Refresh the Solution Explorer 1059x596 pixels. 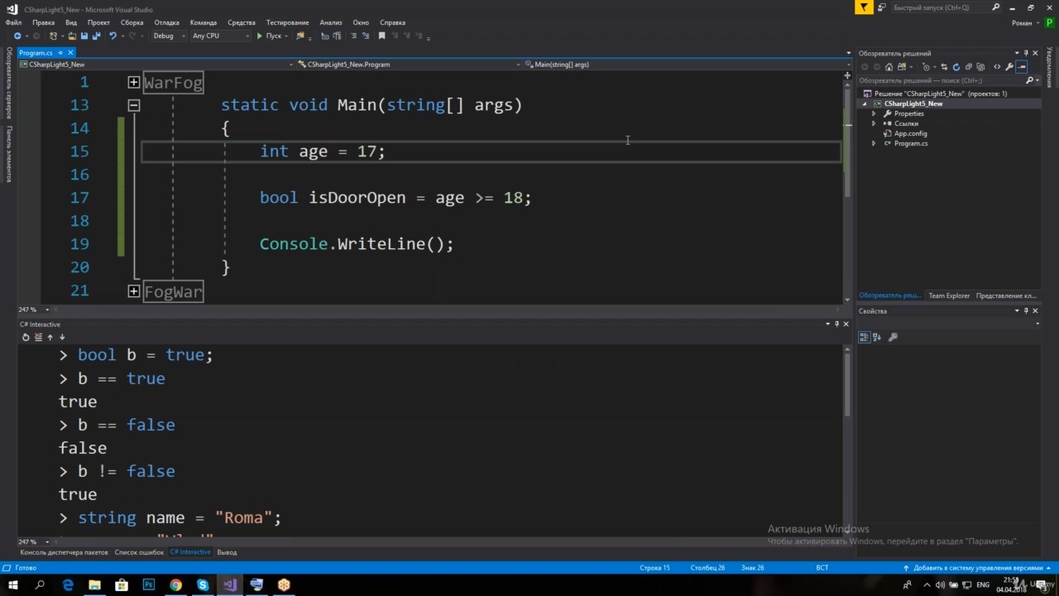click(956, 67)
